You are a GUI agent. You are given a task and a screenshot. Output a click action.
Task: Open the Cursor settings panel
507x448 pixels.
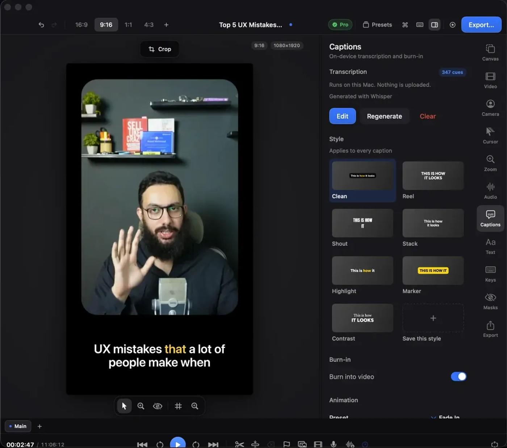[490, 135]
